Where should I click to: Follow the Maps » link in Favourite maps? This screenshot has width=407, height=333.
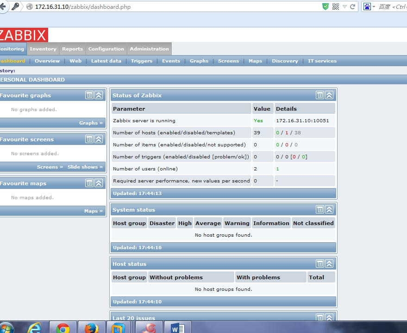tap(94, 211)
